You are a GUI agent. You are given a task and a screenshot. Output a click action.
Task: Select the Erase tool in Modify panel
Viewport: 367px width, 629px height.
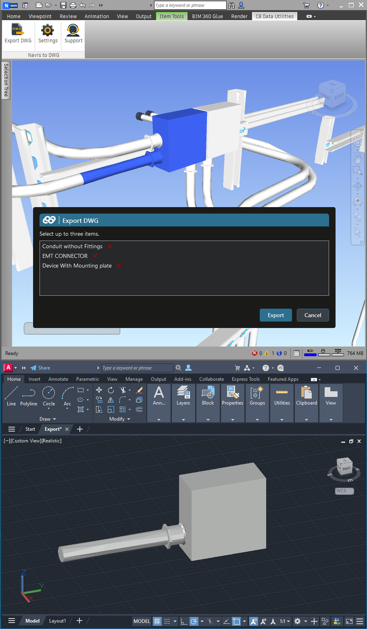pos(140,390)
